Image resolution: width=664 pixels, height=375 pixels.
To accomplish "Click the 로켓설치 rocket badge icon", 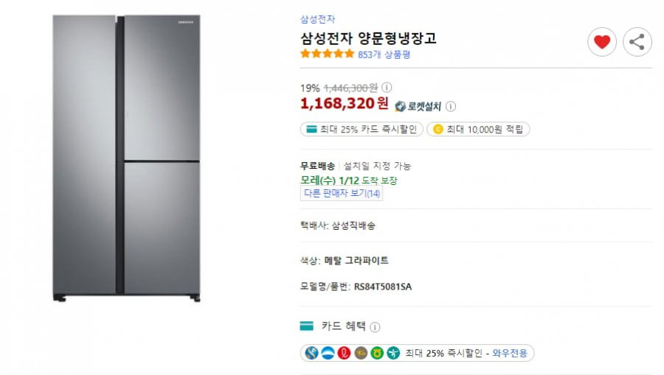I will coord(400,107).
